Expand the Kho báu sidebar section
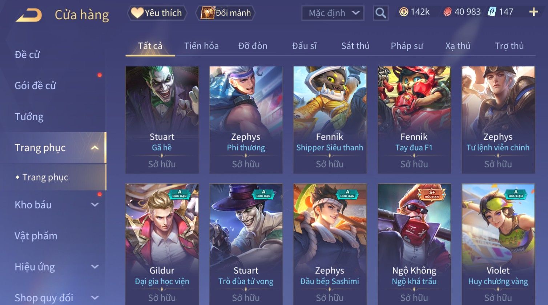 tap(95, 205)
